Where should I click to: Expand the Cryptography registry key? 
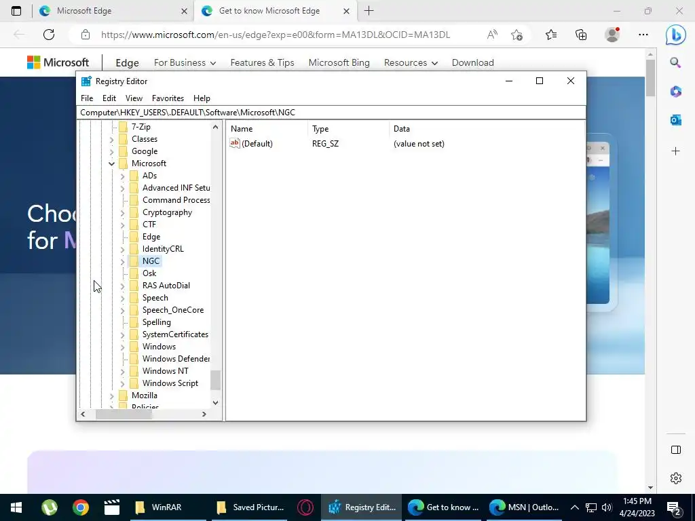pyautogui.click(x=123, y=213)
